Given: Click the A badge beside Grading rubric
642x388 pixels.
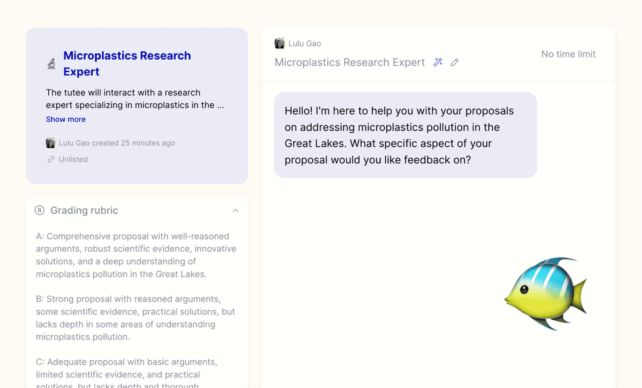Looking at the screenshot, I should tap(40, 211).
